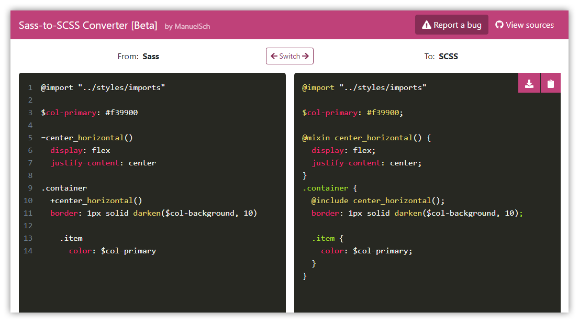Place cursor in Sass input line 1 import
Image resolution: width=579 pixels, height=323 pixels.
pyautogui.click(x=103, y=87)
